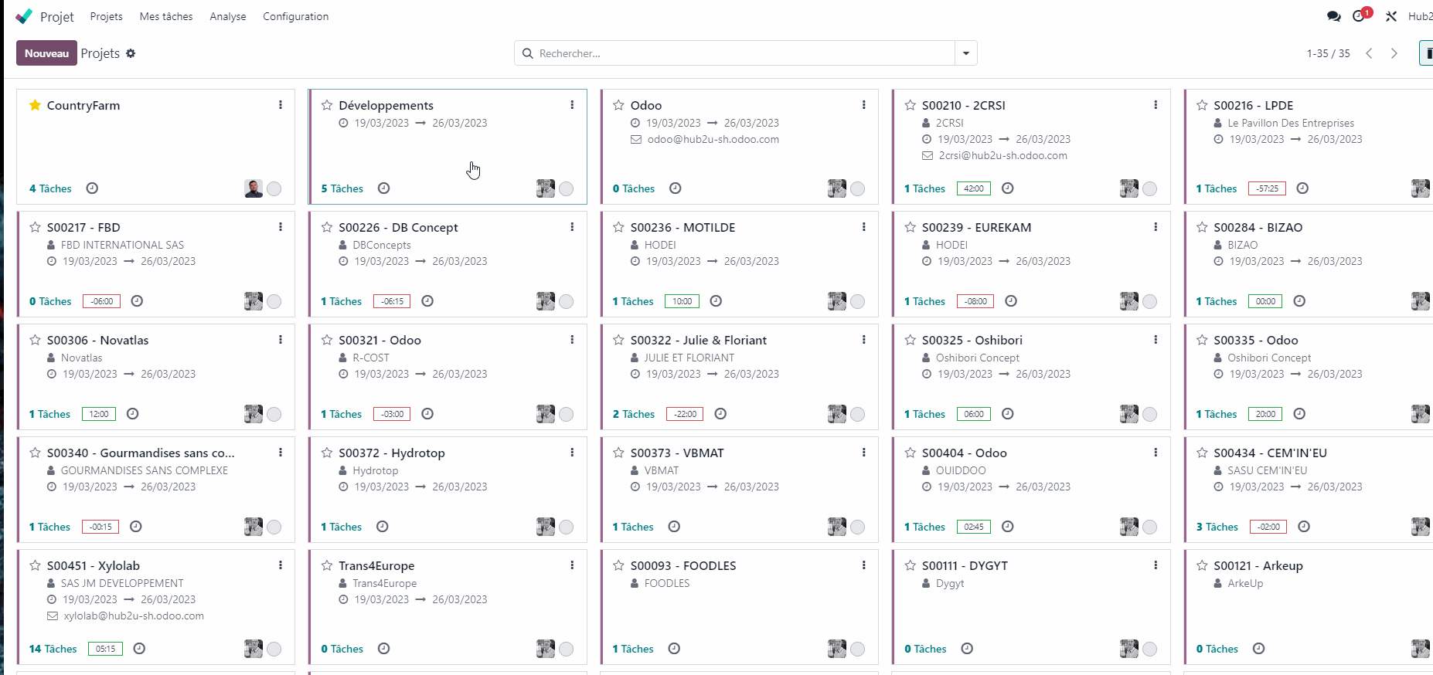Open the 14 Tâches link on S00451 - Xylolab

[x=53, y=649]
